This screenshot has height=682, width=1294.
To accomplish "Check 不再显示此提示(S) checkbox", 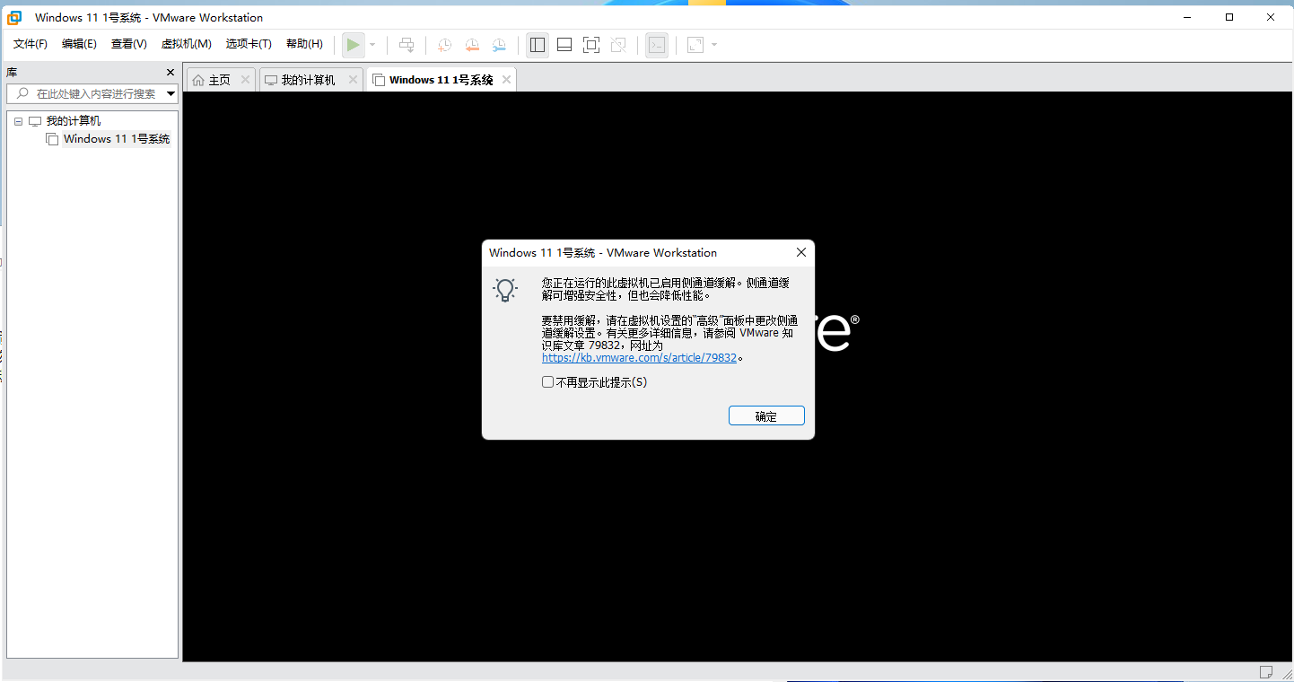I will (548, 382).
